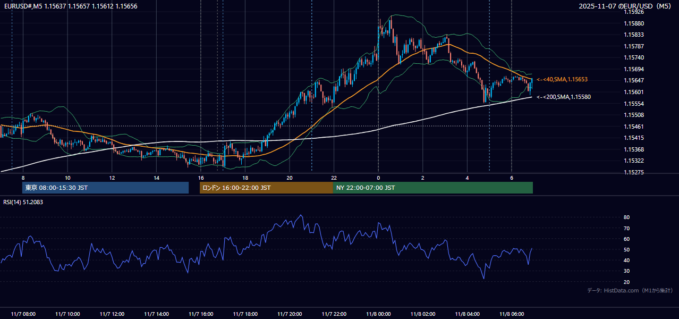Image resolution: width=679 pixels, height=319 pixels.
Task: Click RSI scale value 50
Action: click(x=626, y=249)
